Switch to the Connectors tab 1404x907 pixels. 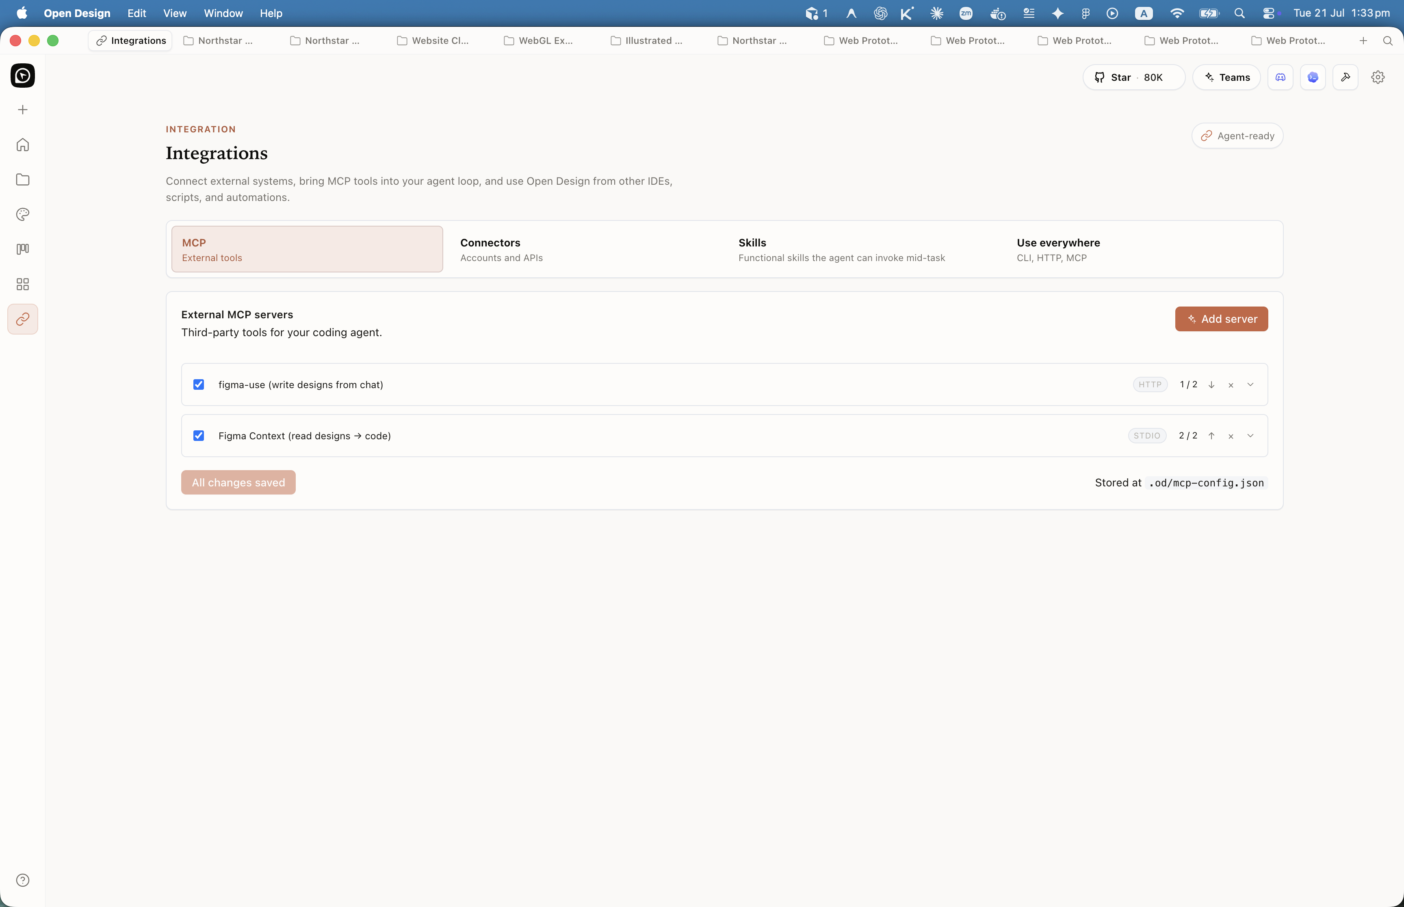click(585, 249)
